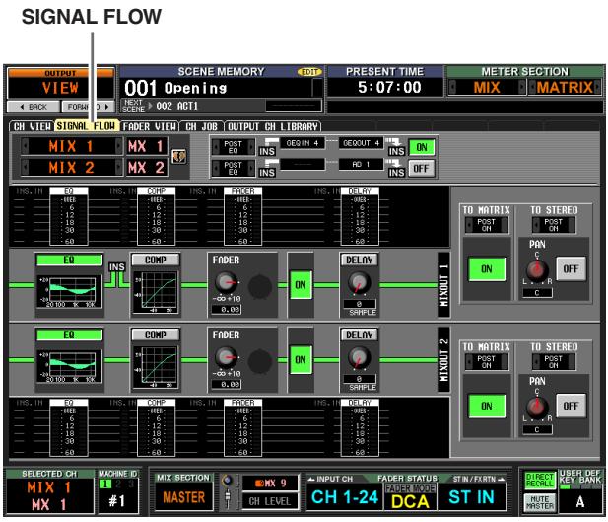The width and height of the screenshot is (608, 522).
Task: Toggle the green EQ button on MIX 2
Action: [x=69, y=335]
